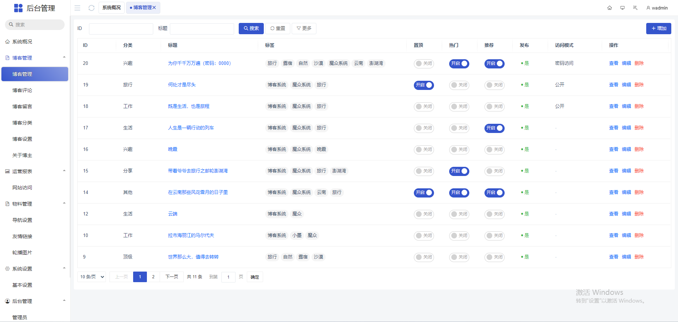Click the 澎湖湾 tag on post 15
Viewport: 678px width, 322px height.
point(339,171)
